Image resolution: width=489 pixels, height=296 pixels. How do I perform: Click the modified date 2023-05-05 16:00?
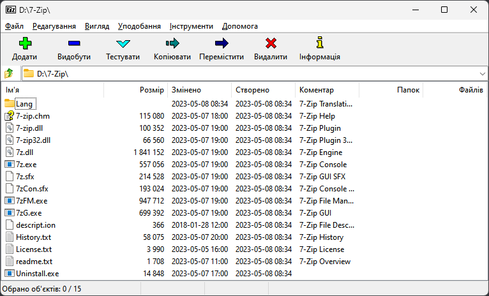[200, 249]
